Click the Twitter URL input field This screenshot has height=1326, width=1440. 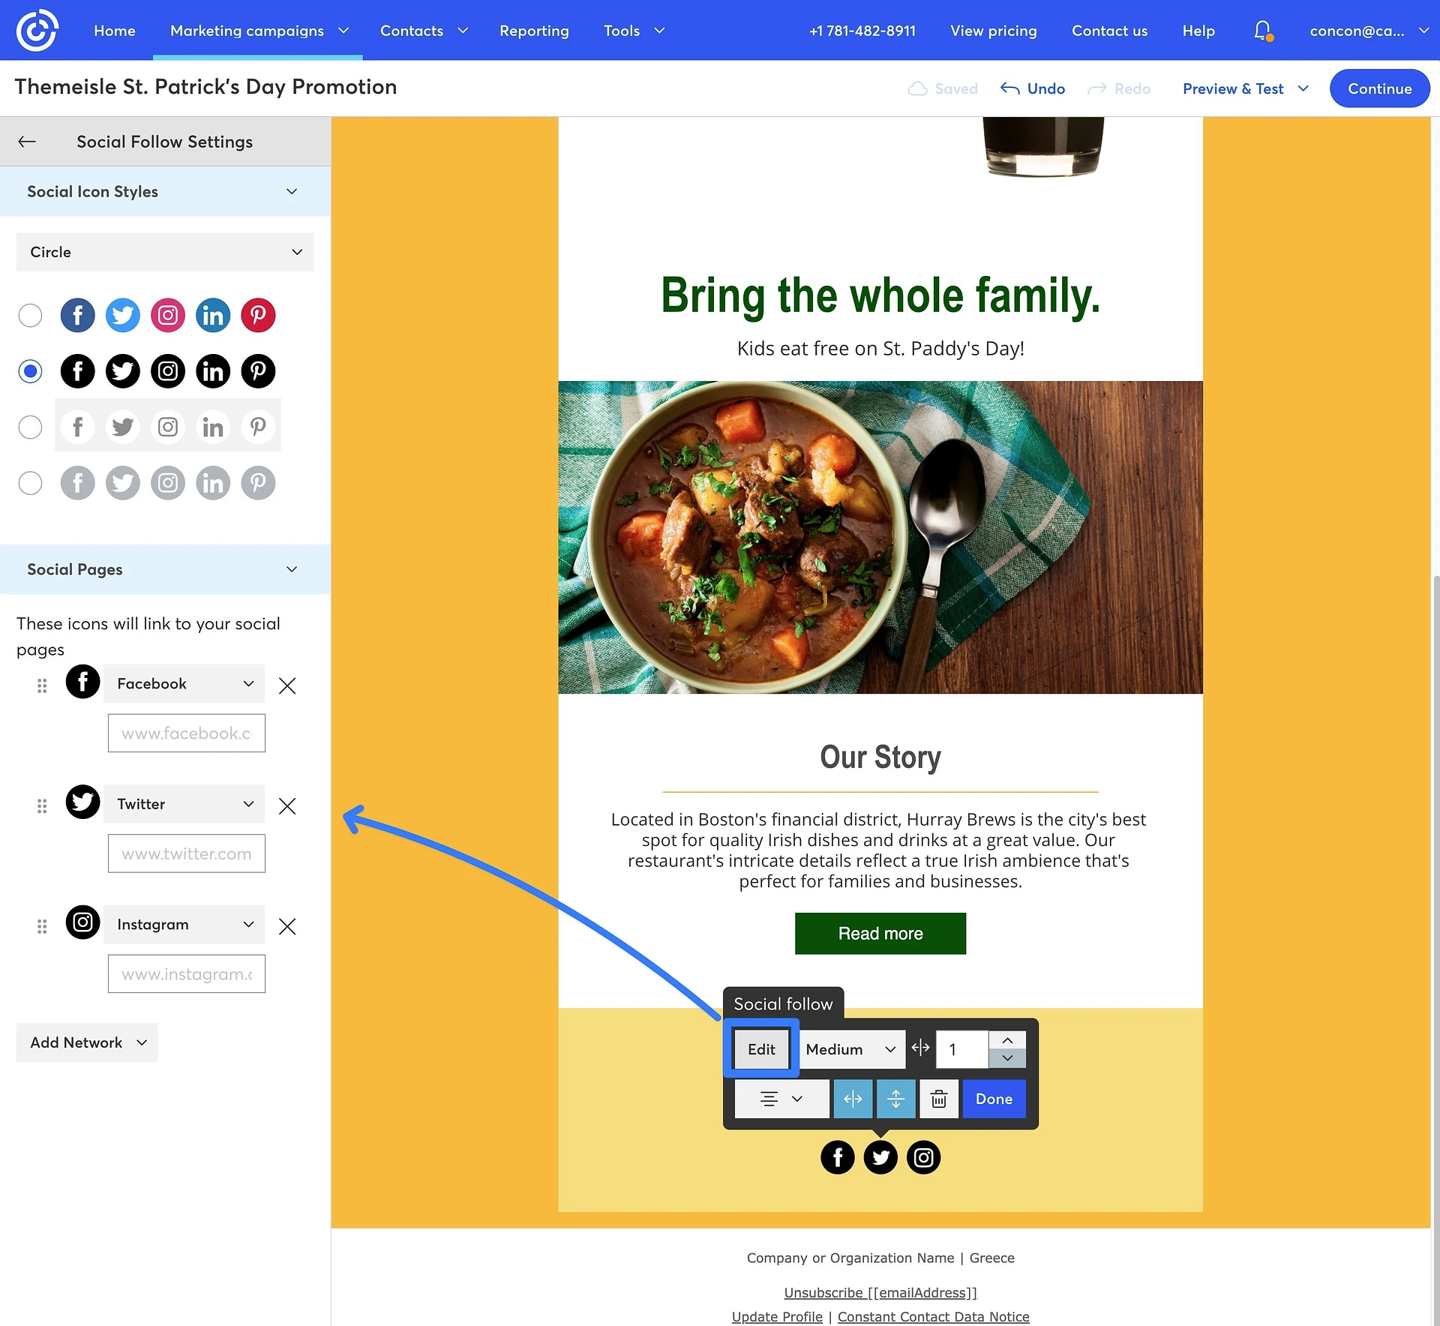pos(186,853)
